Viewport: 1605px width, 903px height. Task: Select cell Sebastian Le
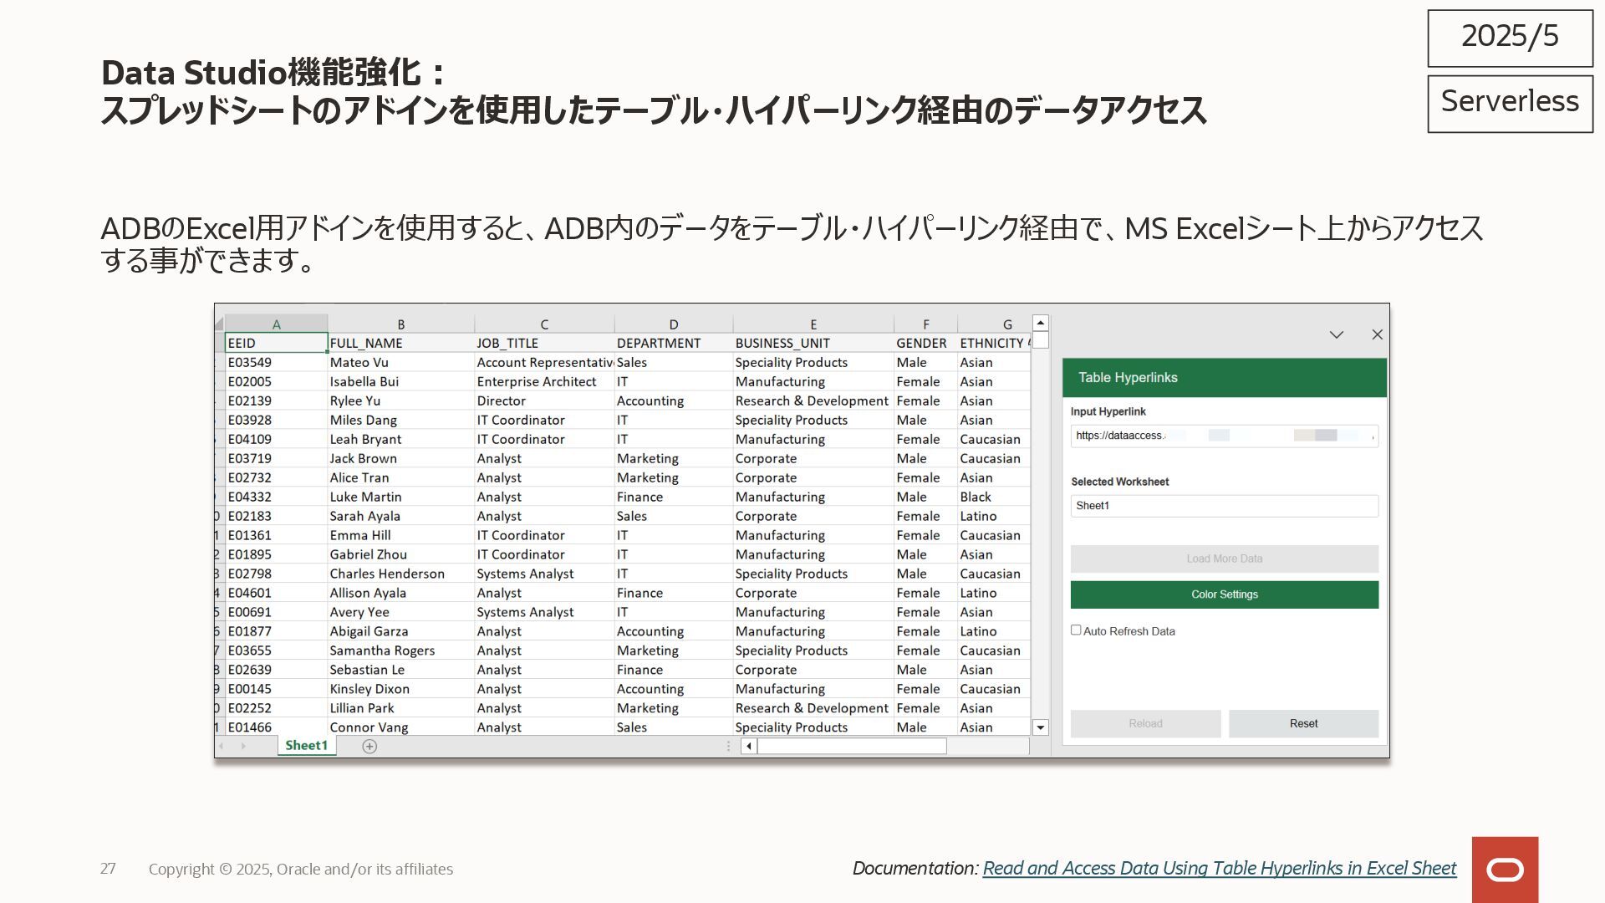pos(400,670)
